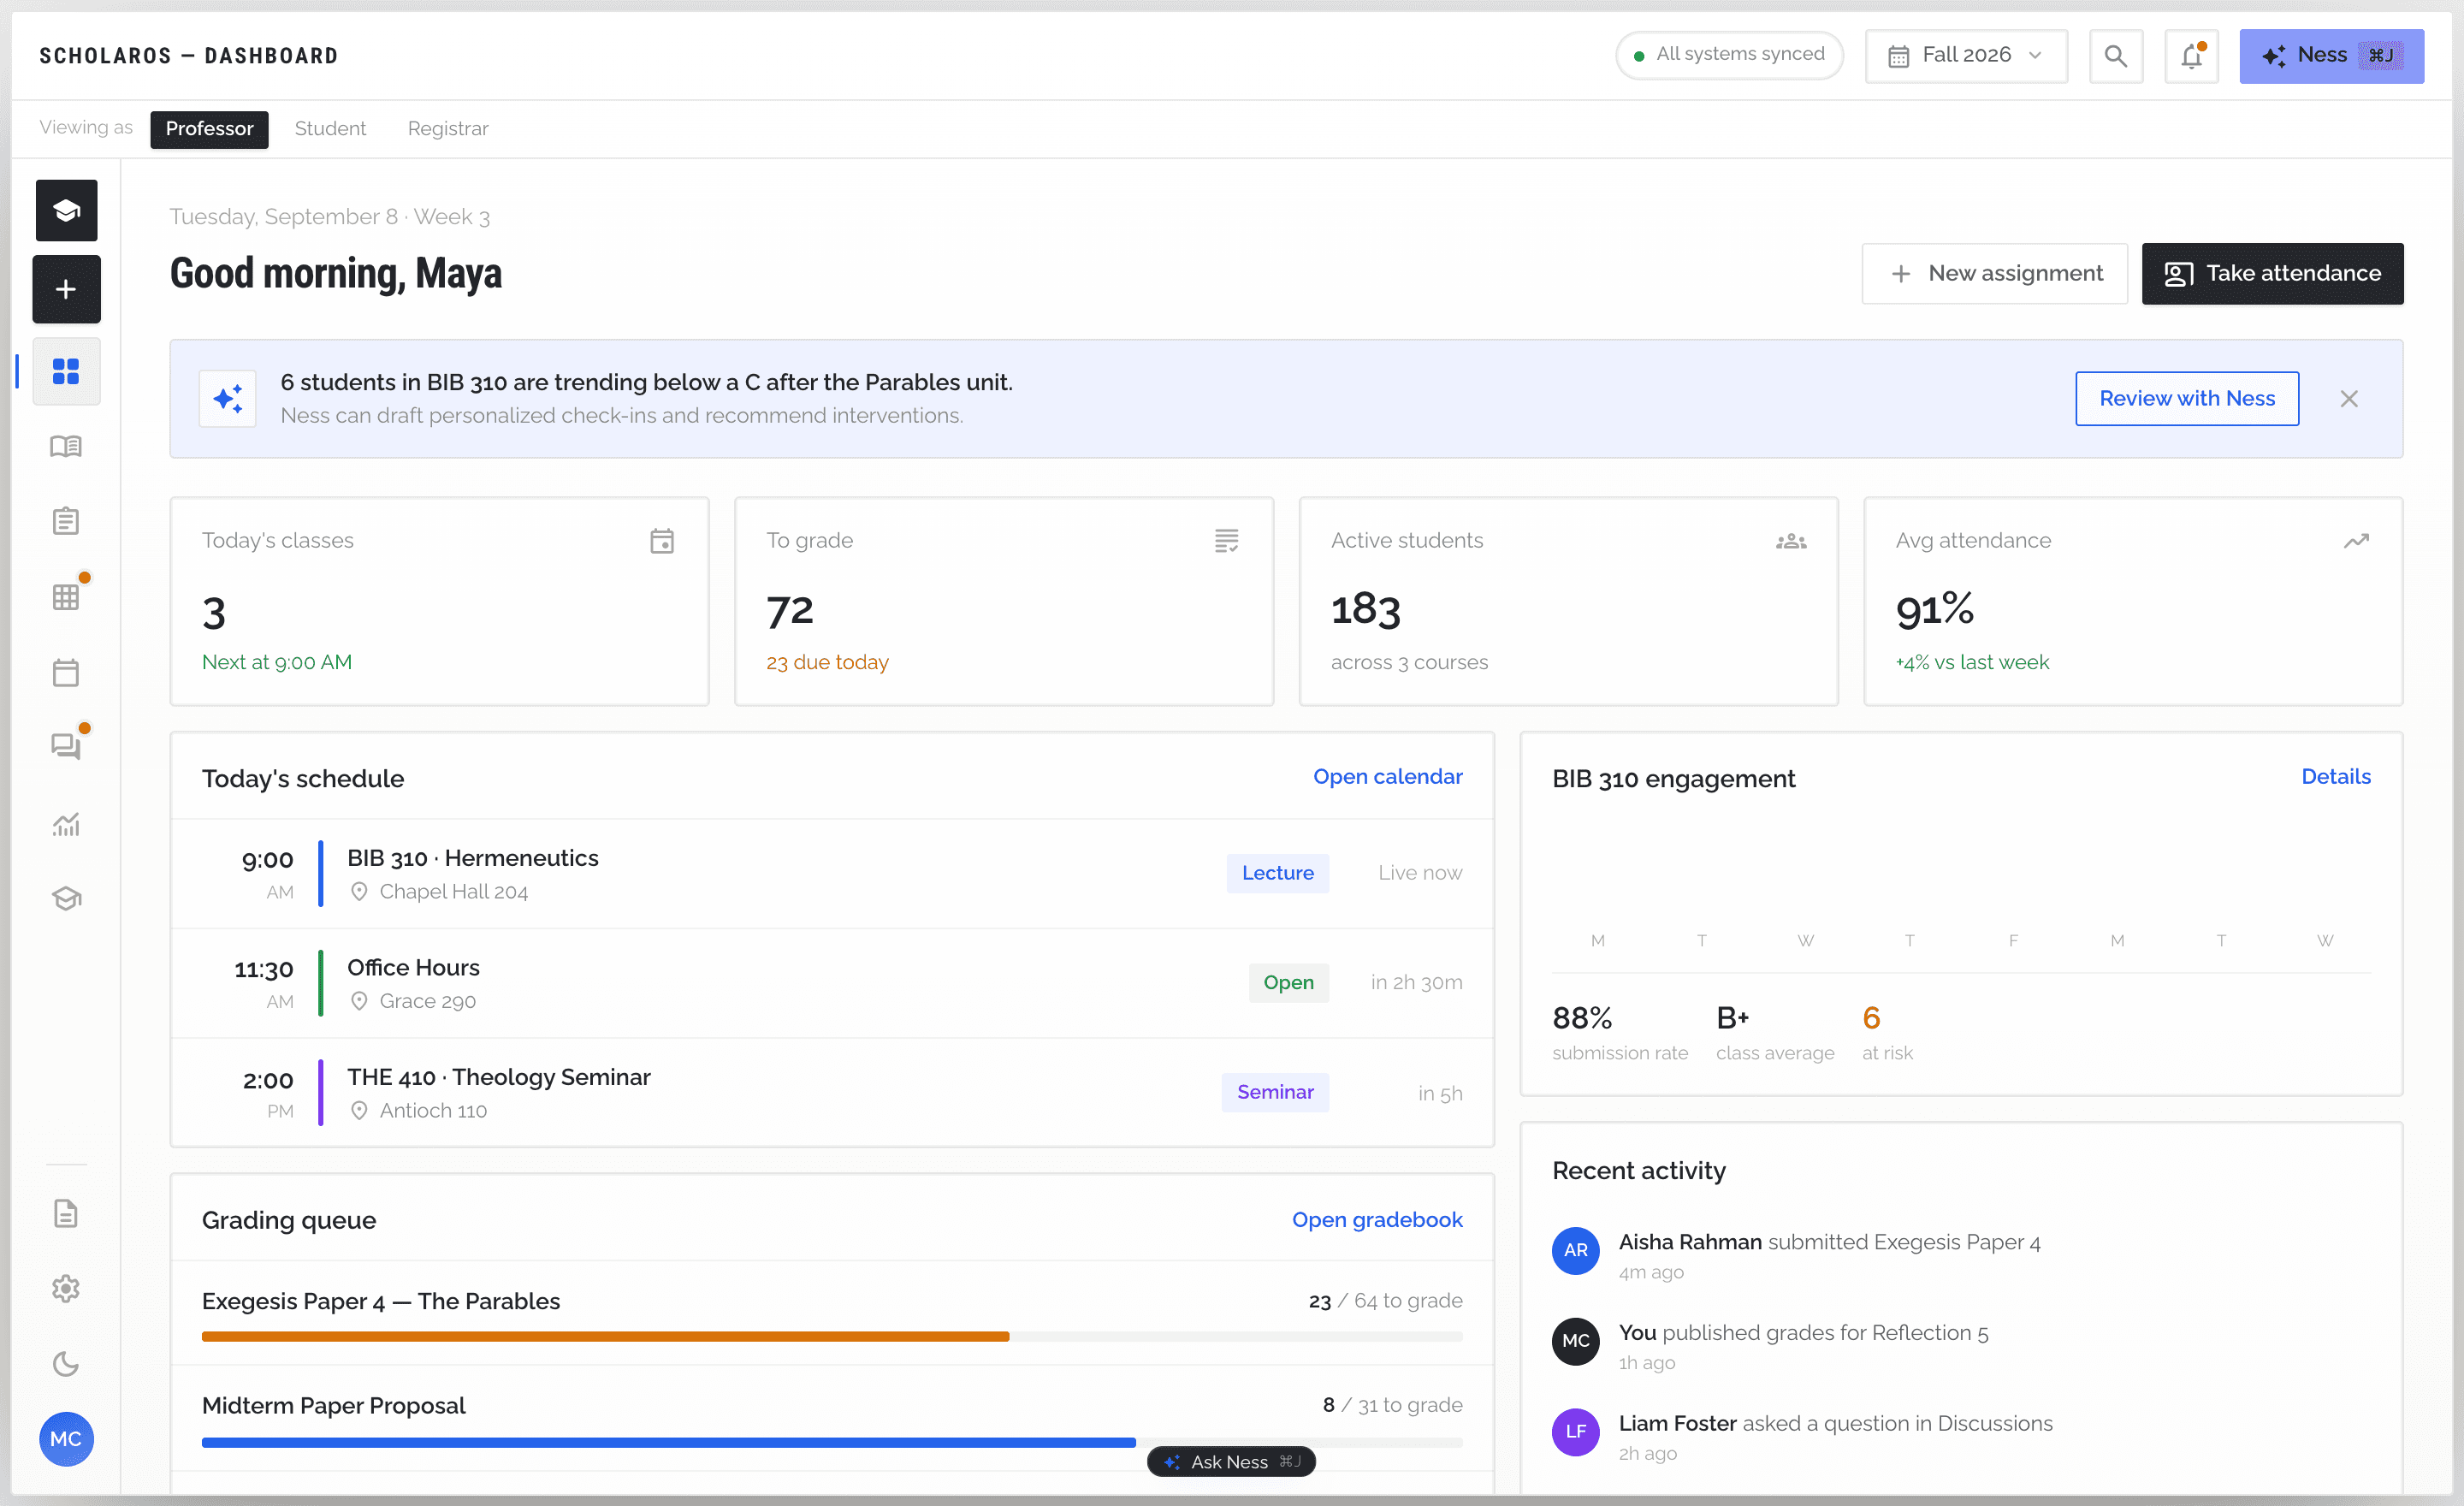The image size is (2464, 1506).
Task: Switch view to Registrar
Action: 448,129
